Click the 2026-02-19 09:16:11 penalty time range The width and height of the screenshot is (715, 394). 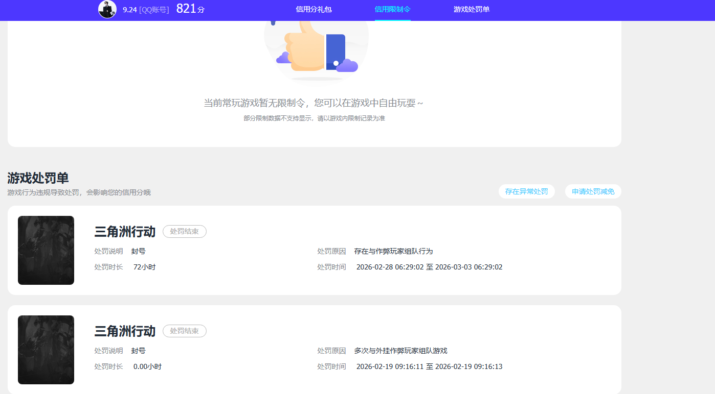click(x=430, y=366)
